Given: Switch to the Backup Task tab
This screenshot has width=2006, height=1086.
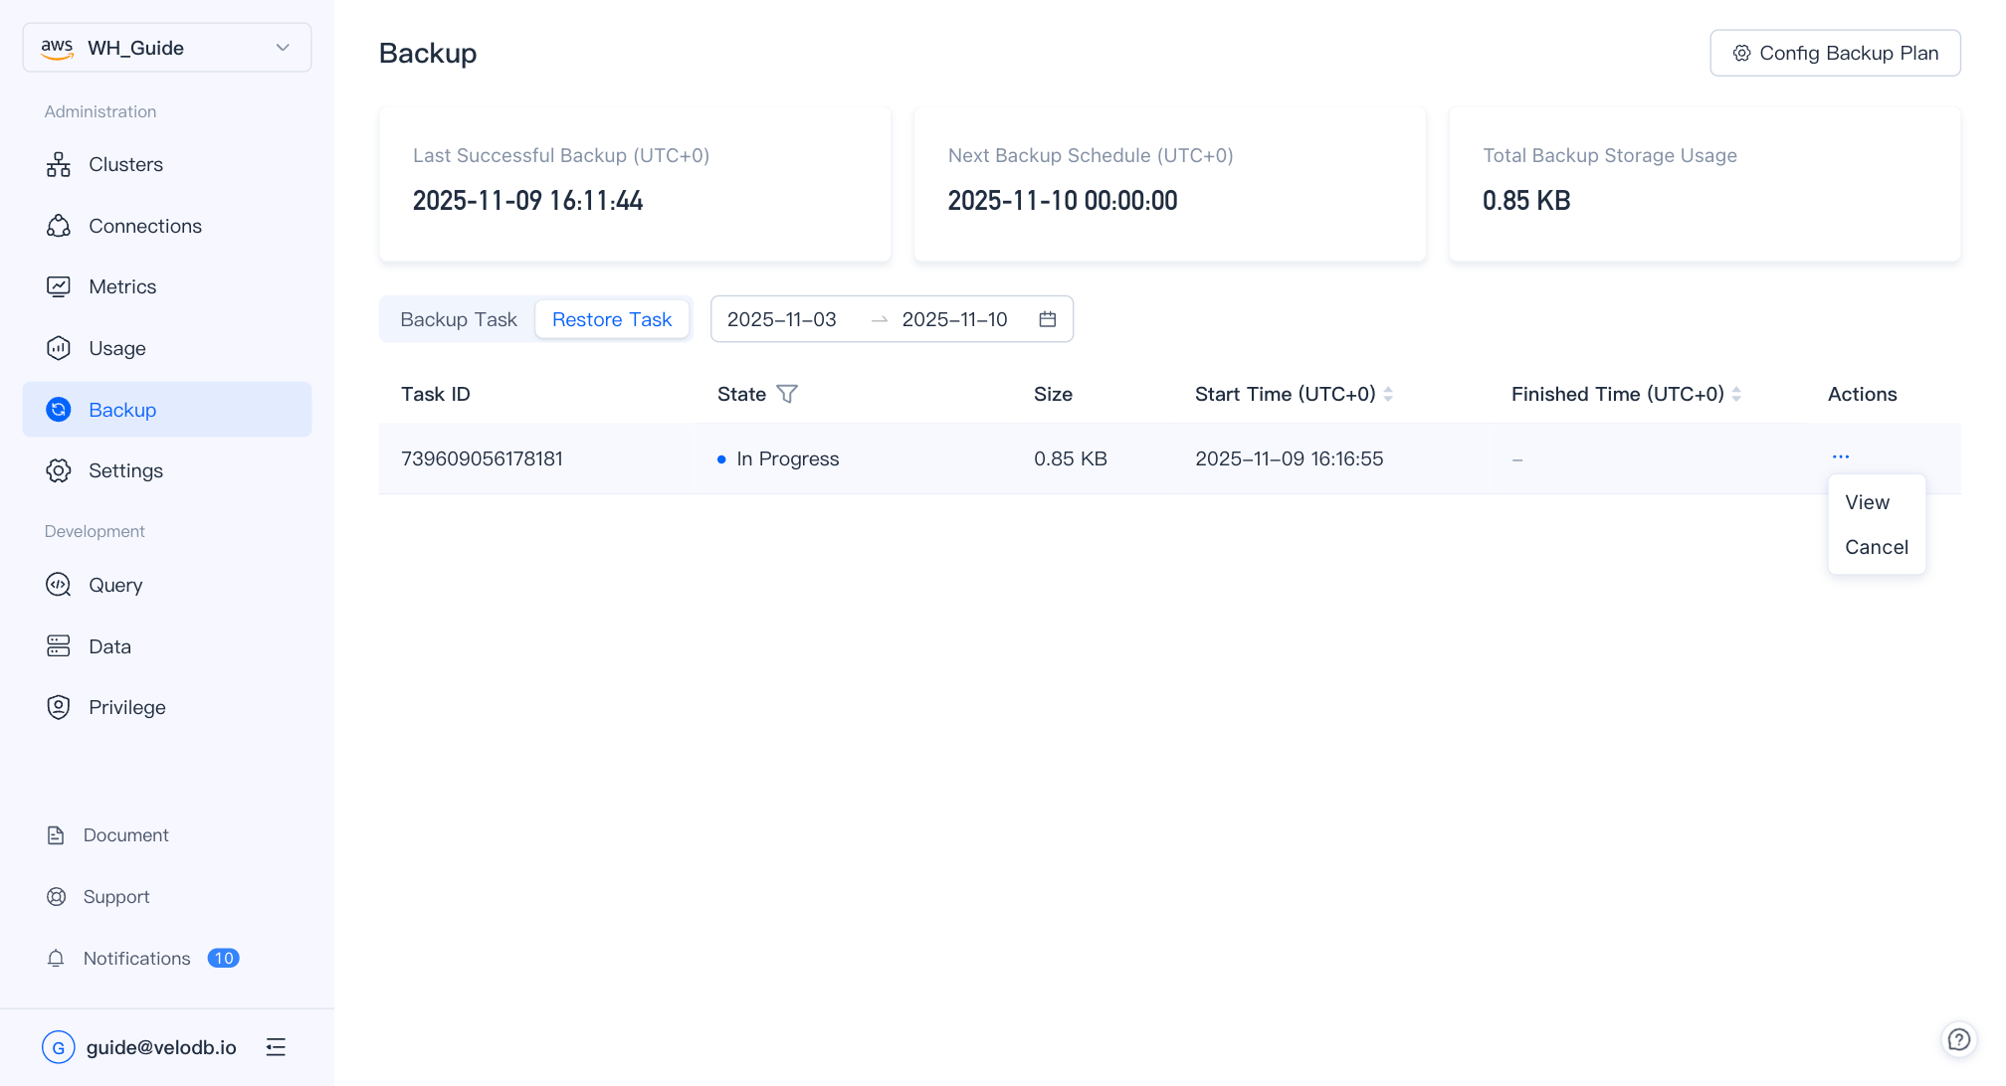Looking at the screenshot, I should click(458, 319).
